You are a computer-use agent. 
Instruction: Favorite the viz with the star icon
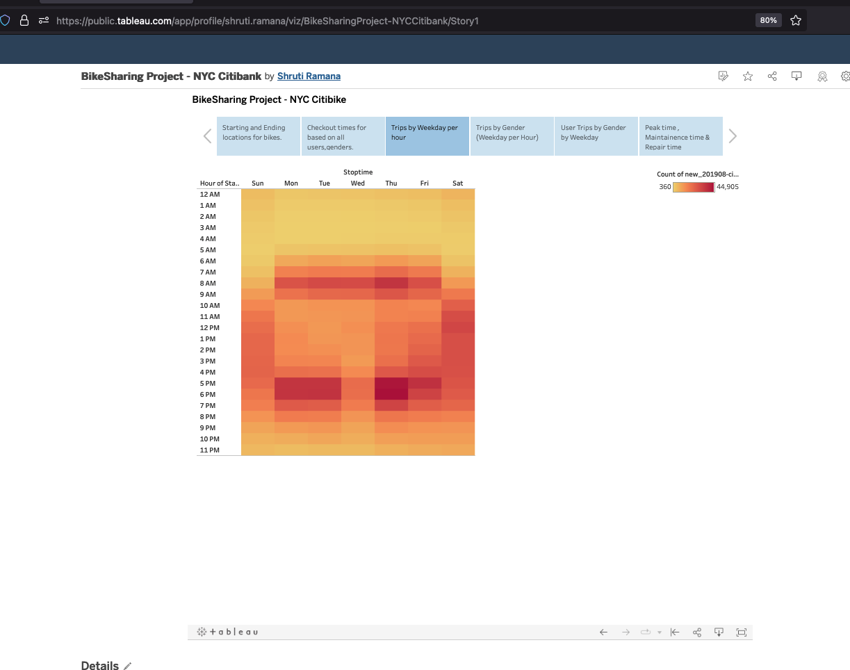(x=748, y=76)
